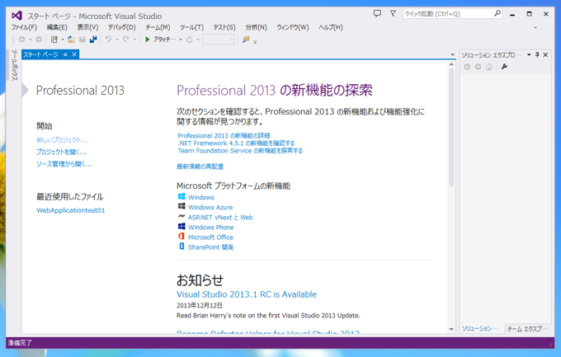Open the ツールボックス side tab

coord(14,65)
